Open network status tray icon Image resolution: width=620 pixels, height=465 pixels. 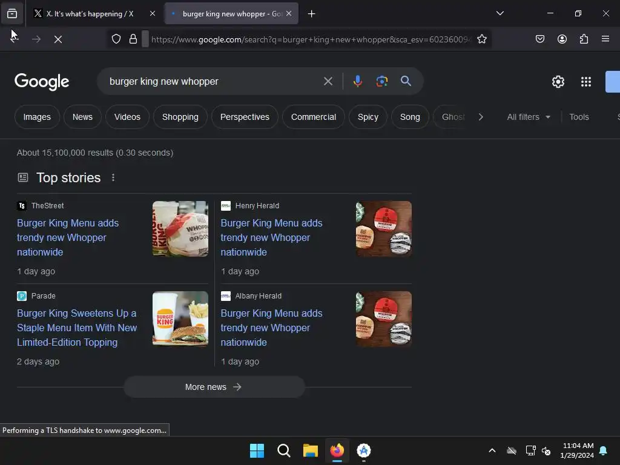coord(530,450)
